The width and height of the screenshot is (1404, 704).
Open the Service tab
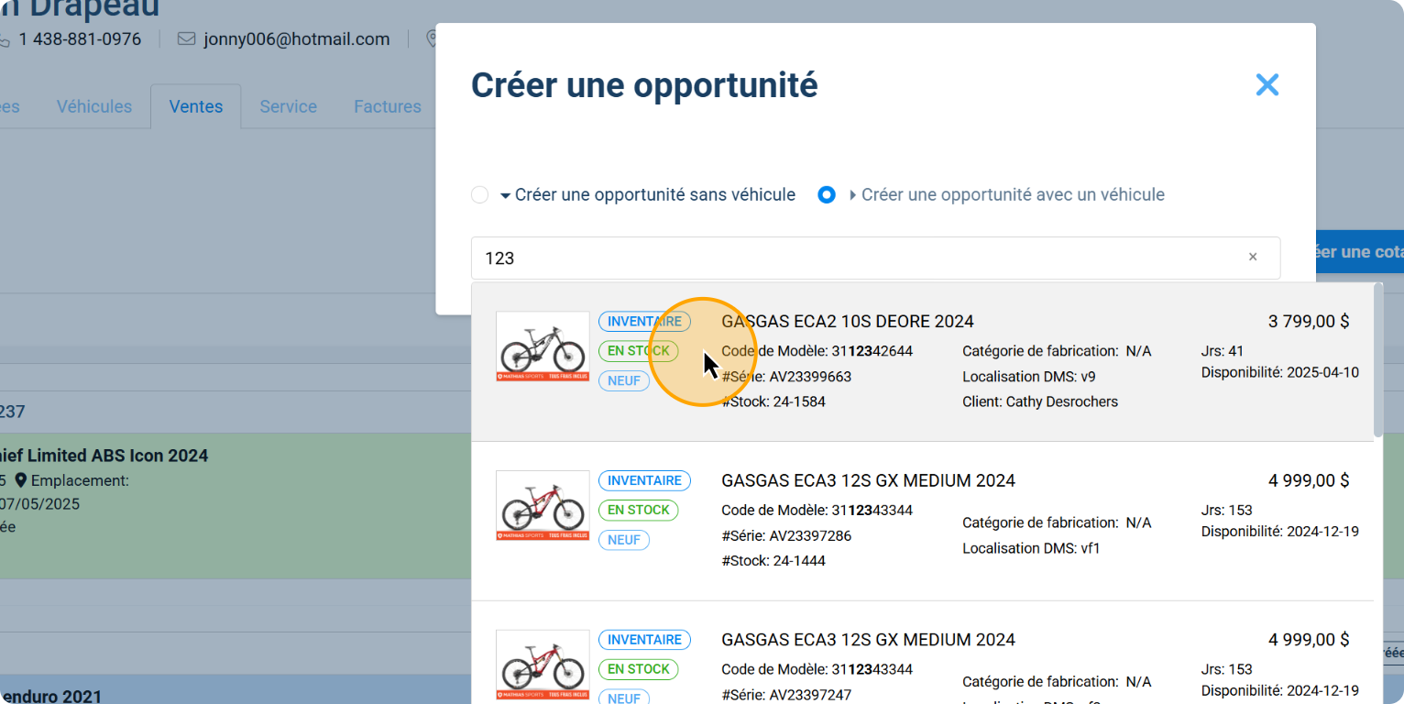(x=288, y=106)
